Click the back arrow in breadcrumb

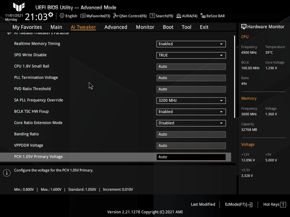(9, 33)
